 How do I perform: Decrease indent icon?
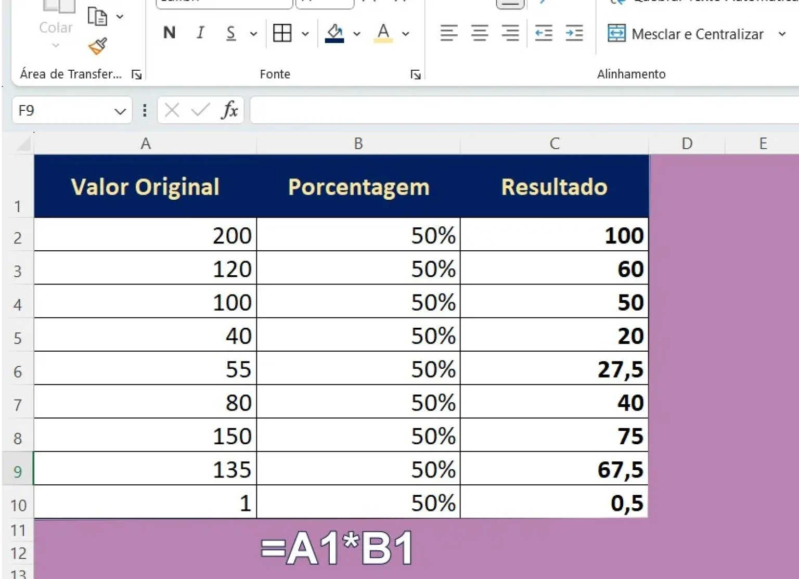(x=544, y=33)
